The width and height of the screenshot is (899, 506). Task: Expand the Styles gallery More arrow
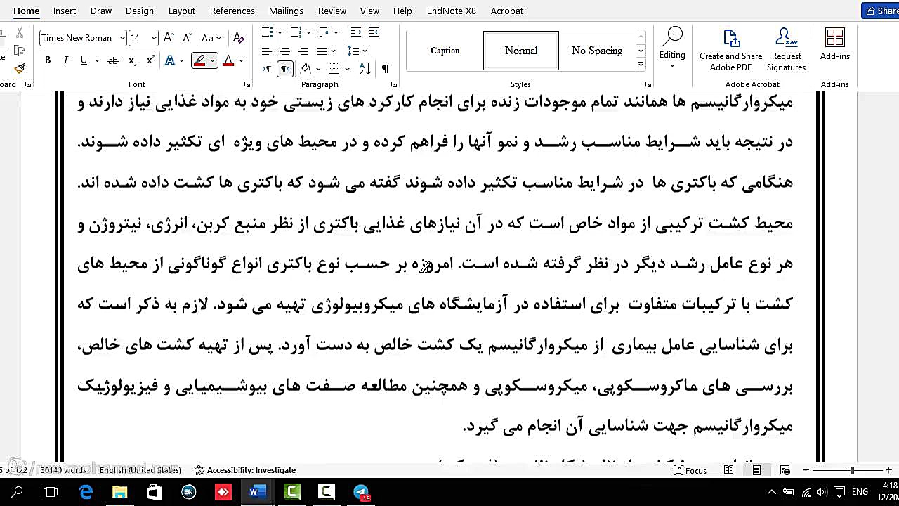pos(641,65)
